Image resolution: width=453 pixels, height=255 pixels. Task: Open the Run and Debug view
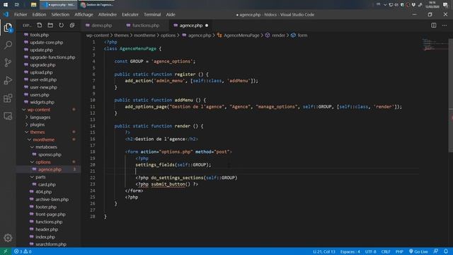(8, 80)
